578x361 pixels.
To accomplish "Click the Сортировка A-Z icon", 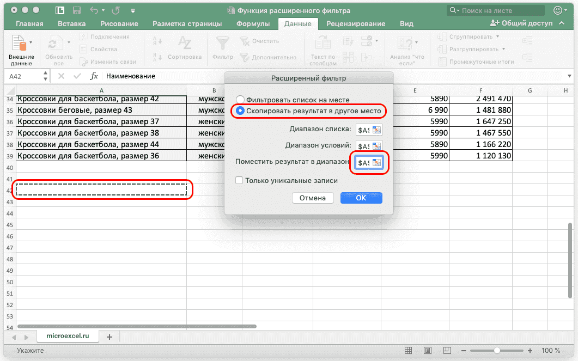I will [x=185, y=44].
